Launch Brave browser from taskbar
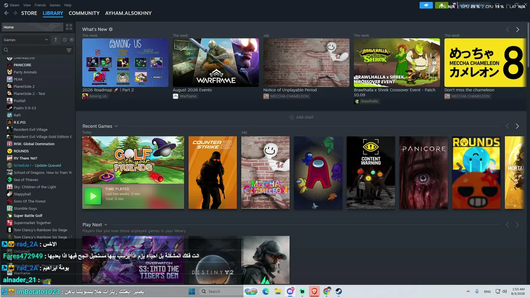 pos(315,291)
